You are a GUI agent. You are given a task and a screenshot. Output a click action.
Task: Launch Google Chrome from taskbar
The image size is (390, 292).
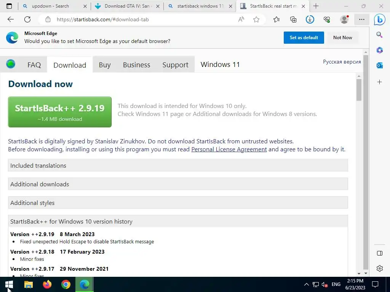coord(66,284)
